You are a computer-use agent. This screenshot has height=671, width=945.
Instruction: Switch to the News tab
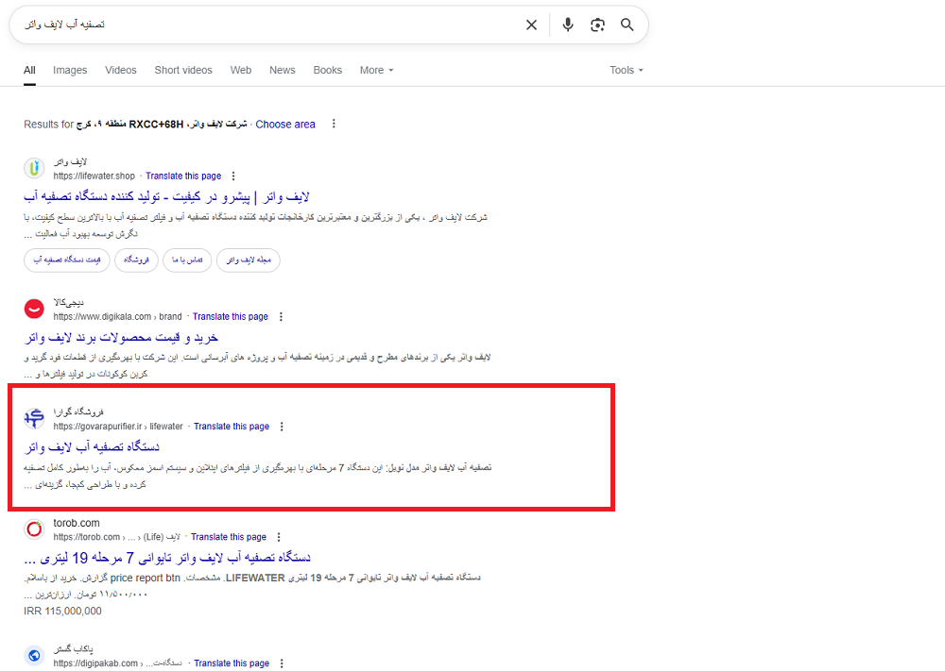(x=282, y=71)
